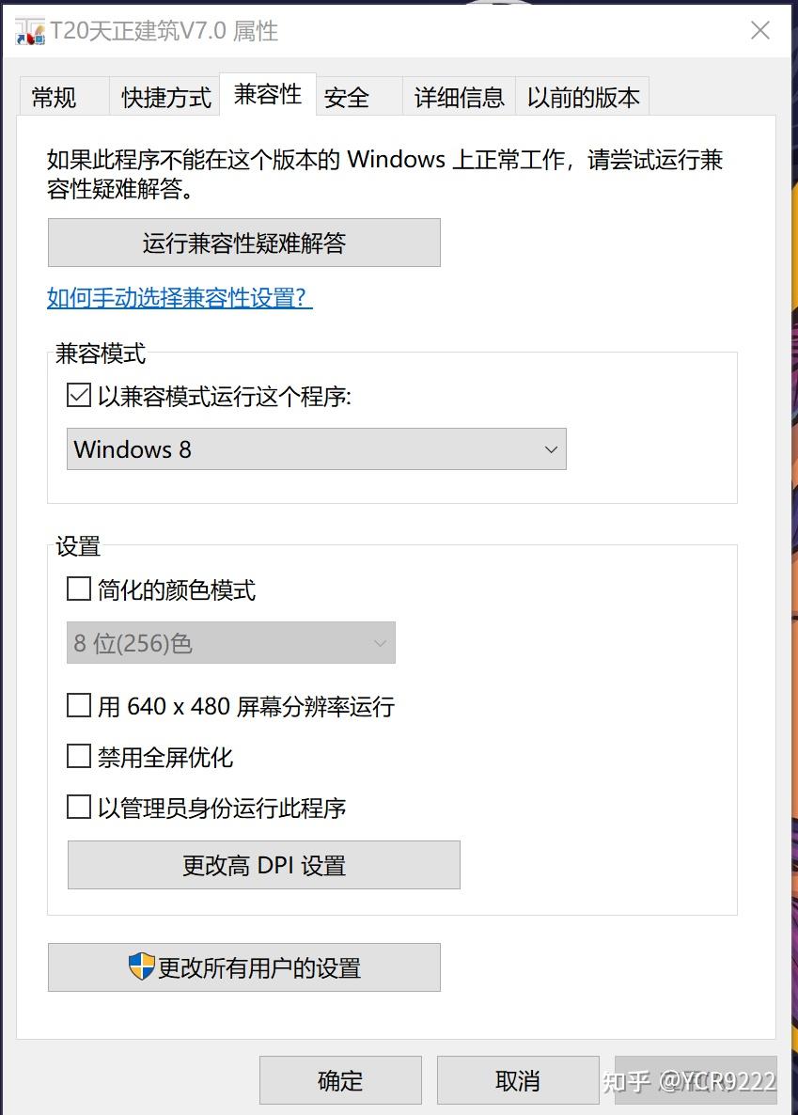Open the Windows 8 compatibility mode dropdown

click(x=316, y=449)
